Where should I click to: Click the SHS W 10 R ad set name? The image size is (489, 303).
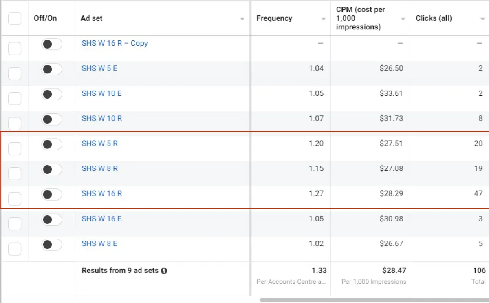(x=101, y=118)
